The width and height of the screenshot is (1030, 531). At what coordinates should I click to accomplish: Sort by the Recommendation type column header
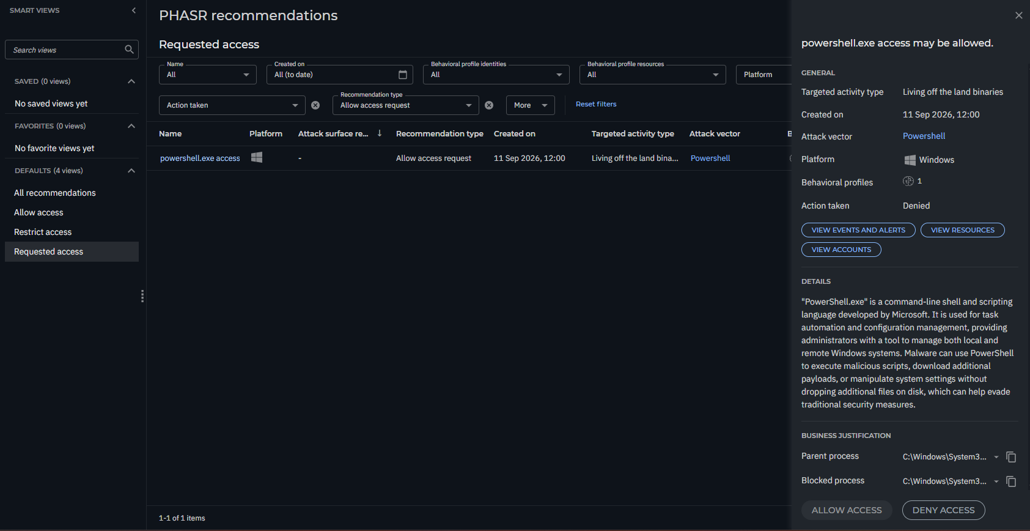[440, 133]
